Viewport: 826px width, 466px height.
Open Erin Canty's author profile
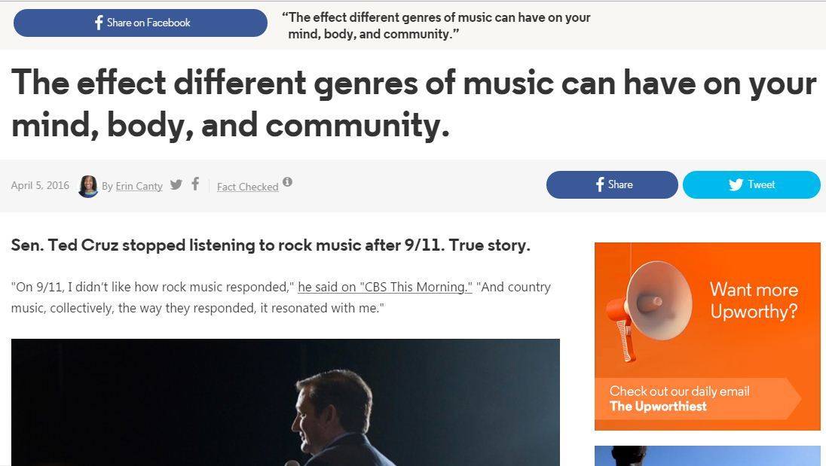(139, 186)
